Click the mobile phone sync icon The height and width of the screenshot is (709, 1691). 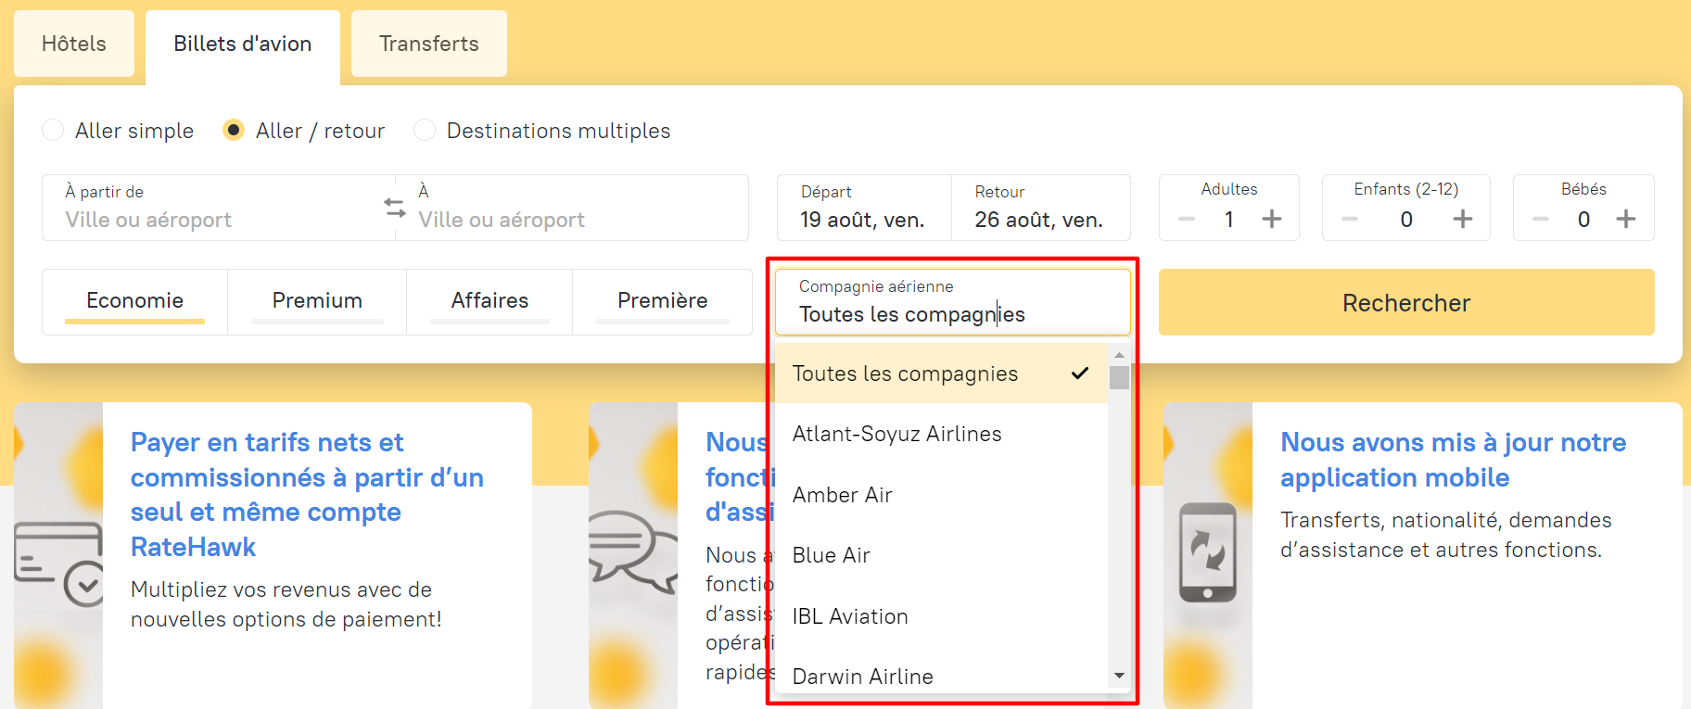click(x=1207, y=552)
